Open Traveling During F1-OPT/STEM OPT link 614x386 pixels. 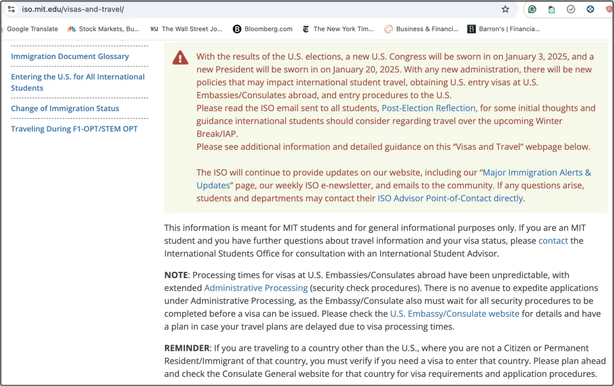point(74,129)
